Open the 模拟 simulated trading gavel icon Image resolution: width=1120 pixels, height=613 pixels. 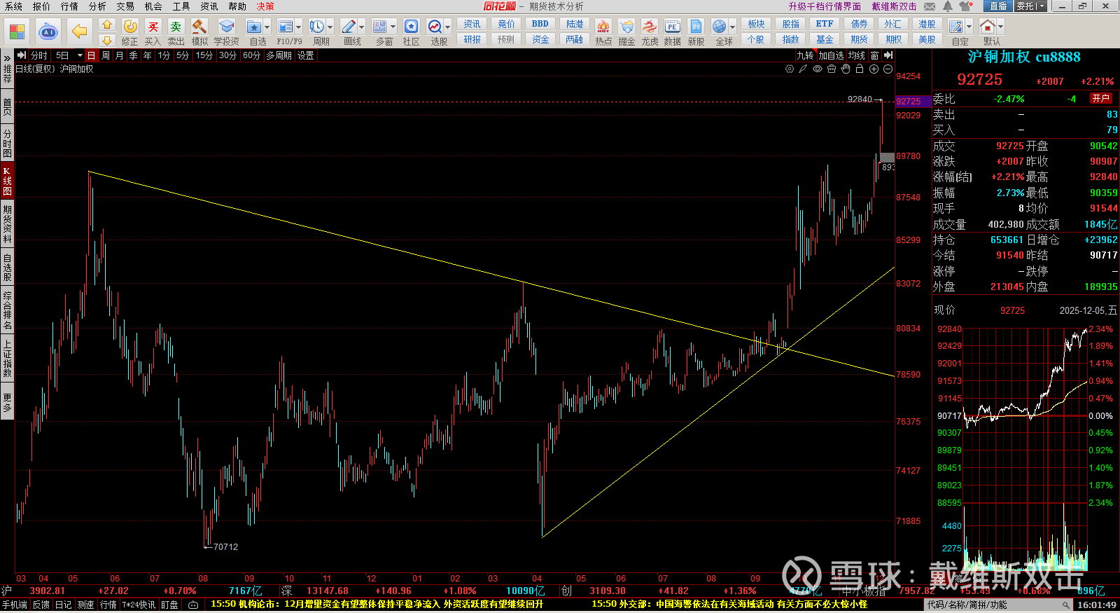tap(199, 32)
